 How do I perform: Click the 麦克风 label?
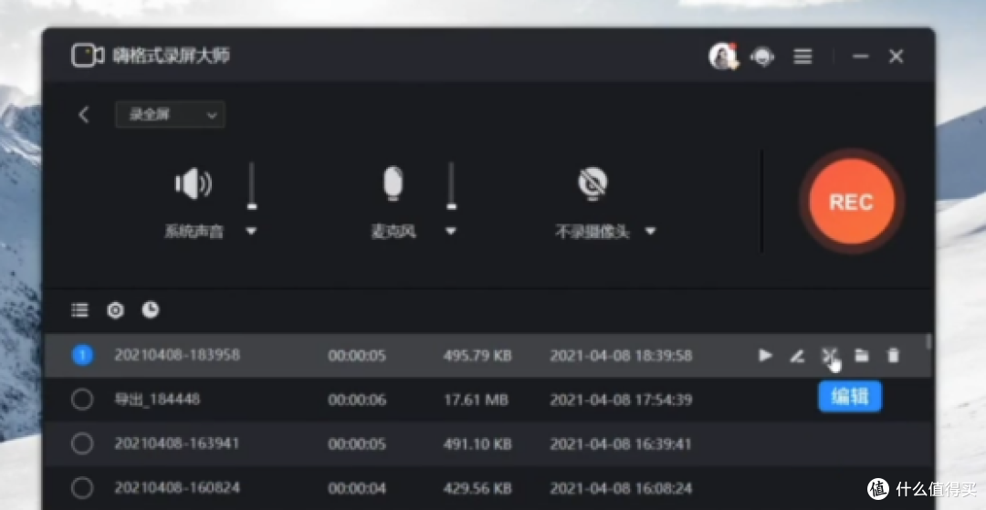pyautogui.click(x=393, y=232)
